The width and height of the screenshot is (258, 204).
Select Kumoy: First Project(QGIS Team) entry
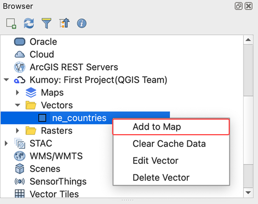[x=98, y=80]
